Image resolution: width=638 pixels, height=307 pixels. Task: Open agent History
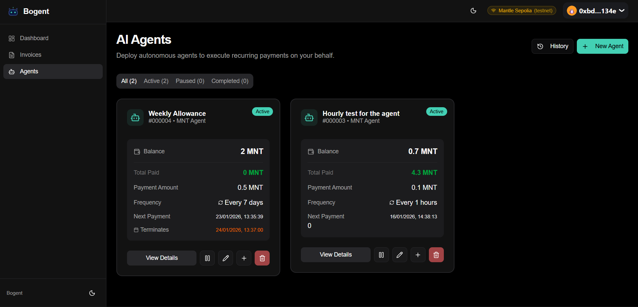pos(552,46)
